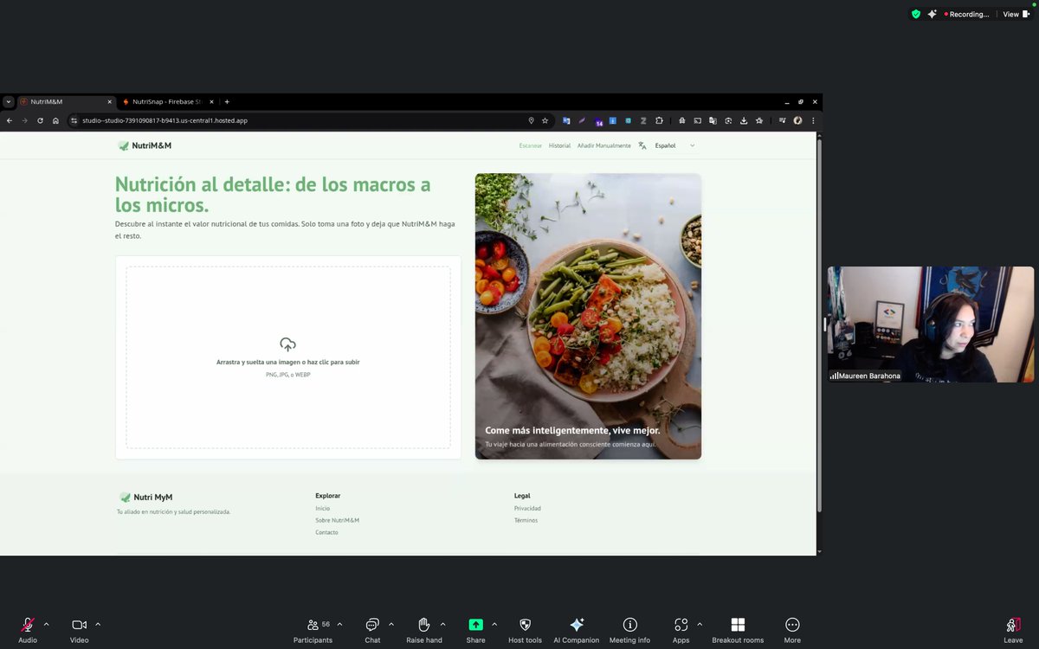Open the raise hand reactions chevron
Screen dimensions: 1039x649
point(443,624)
